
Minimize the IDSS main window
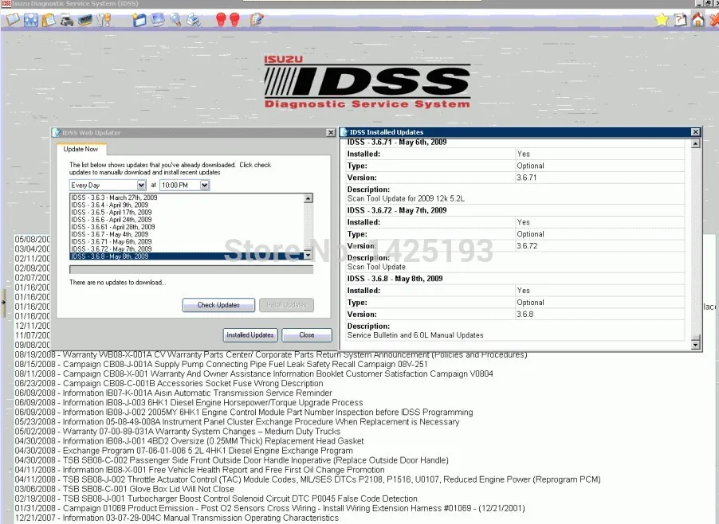[x=699, y=4]
